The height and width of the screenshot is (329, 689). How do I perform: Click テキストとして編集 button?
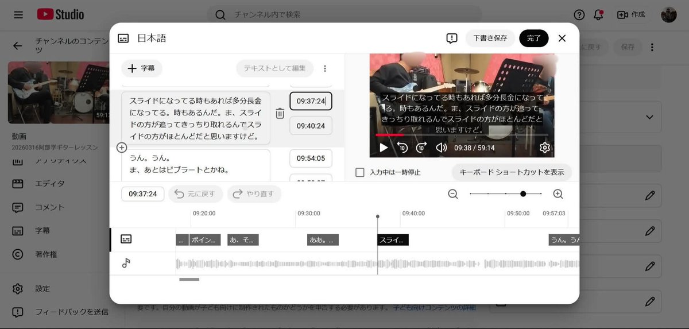point(274,68)
